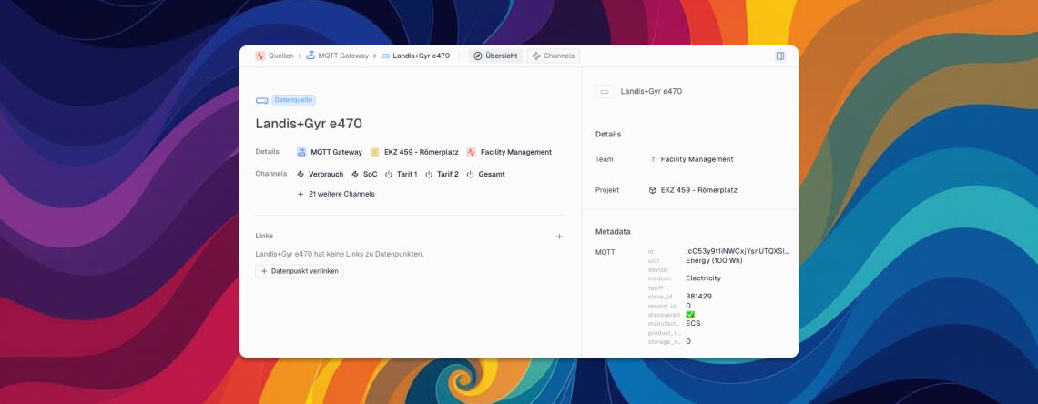
Task: Click the cube icon beside Projekt value
Action: point(653,190)
